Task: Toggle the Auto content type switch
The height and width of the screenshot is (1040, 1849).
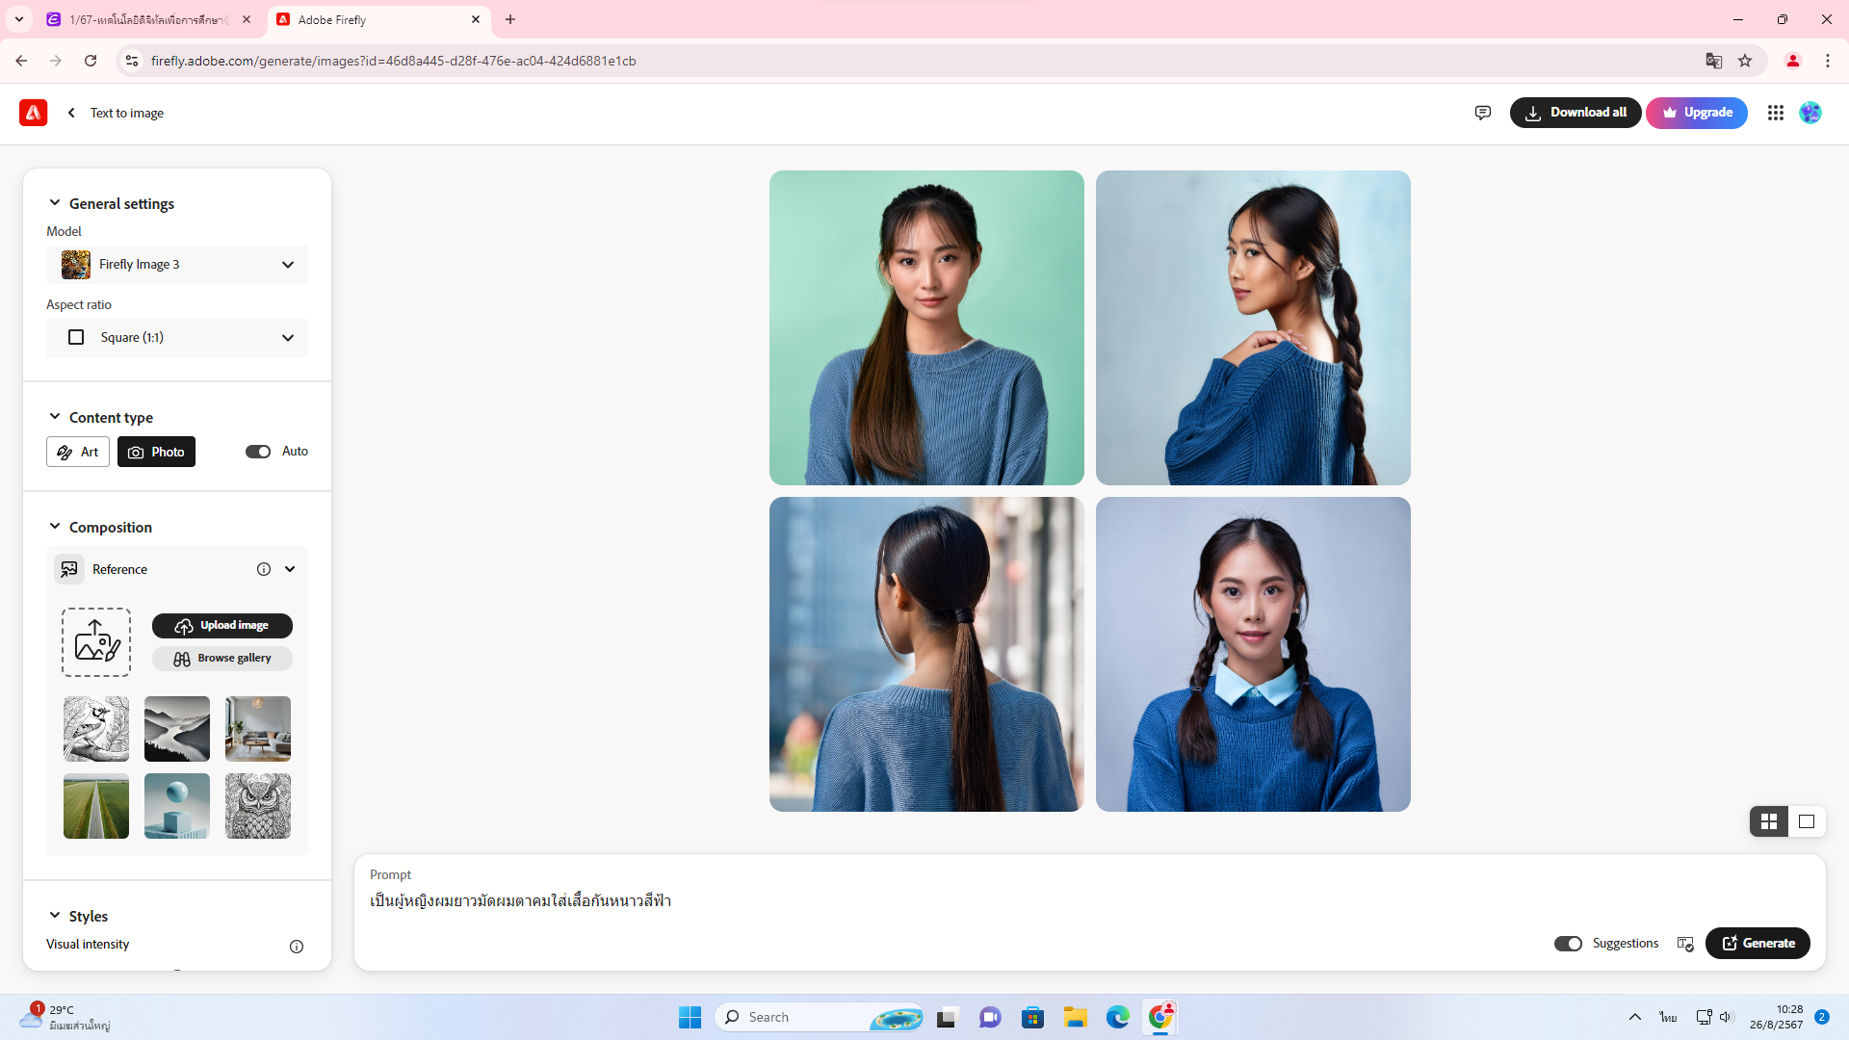Action: click(257, 452)
